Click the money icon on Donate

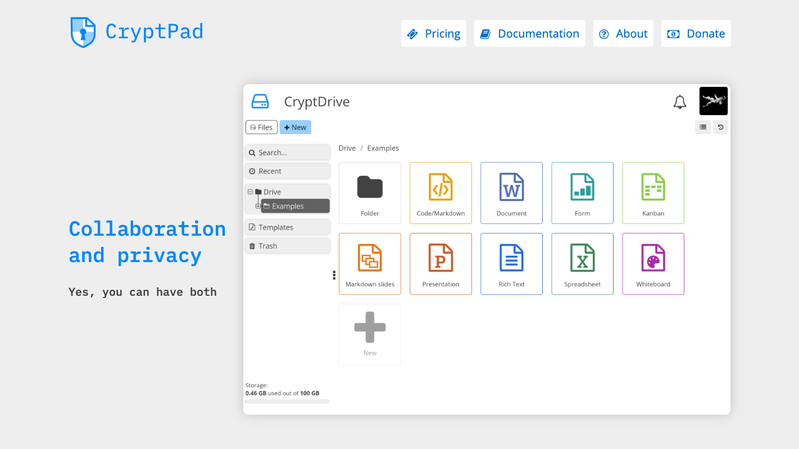(x=673, y=34)
